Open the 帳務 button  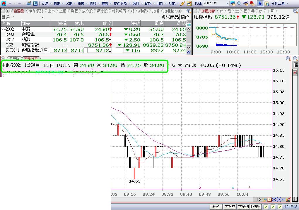click(216, 206)
